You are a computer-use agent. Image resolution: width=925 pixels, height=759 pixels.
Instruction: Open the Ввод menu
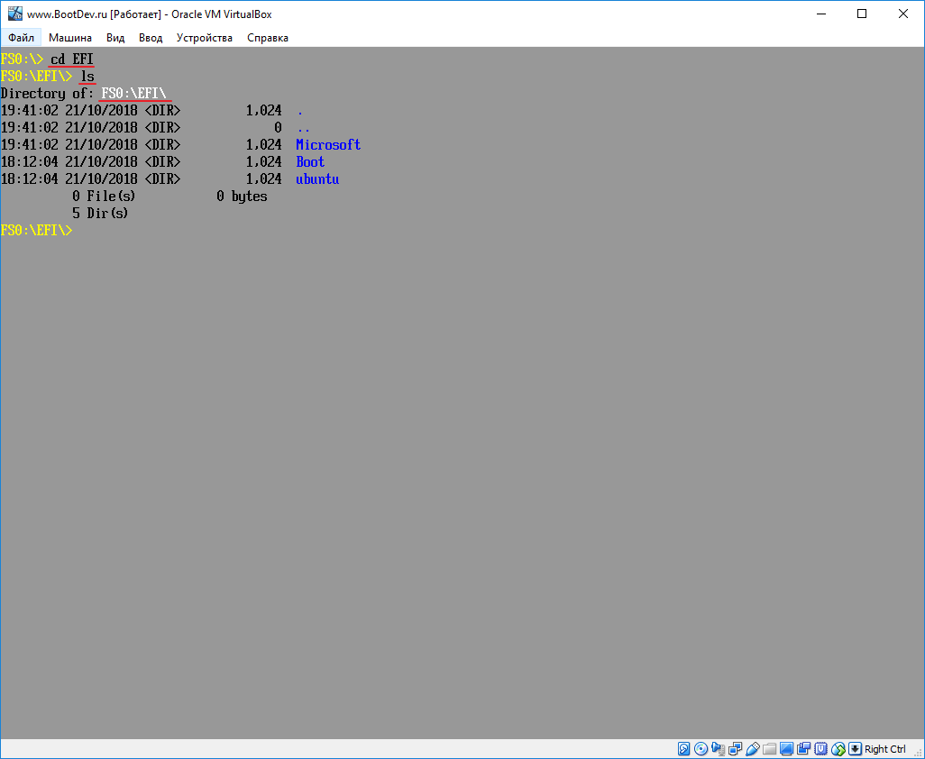click(x=151, y=38)
